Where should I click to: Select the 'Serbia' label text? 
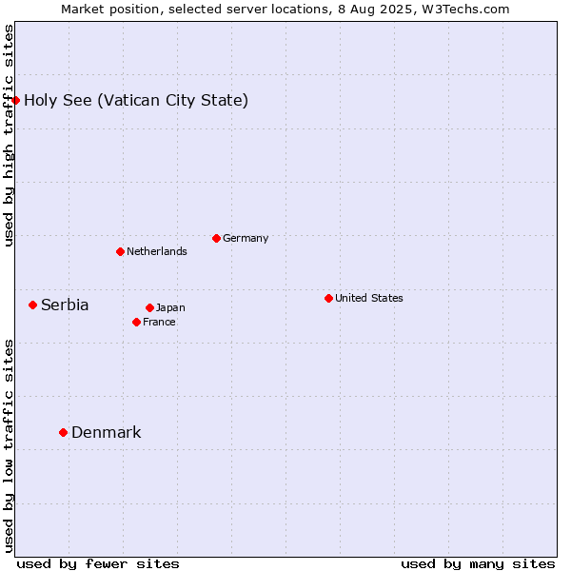click(65, 305)
